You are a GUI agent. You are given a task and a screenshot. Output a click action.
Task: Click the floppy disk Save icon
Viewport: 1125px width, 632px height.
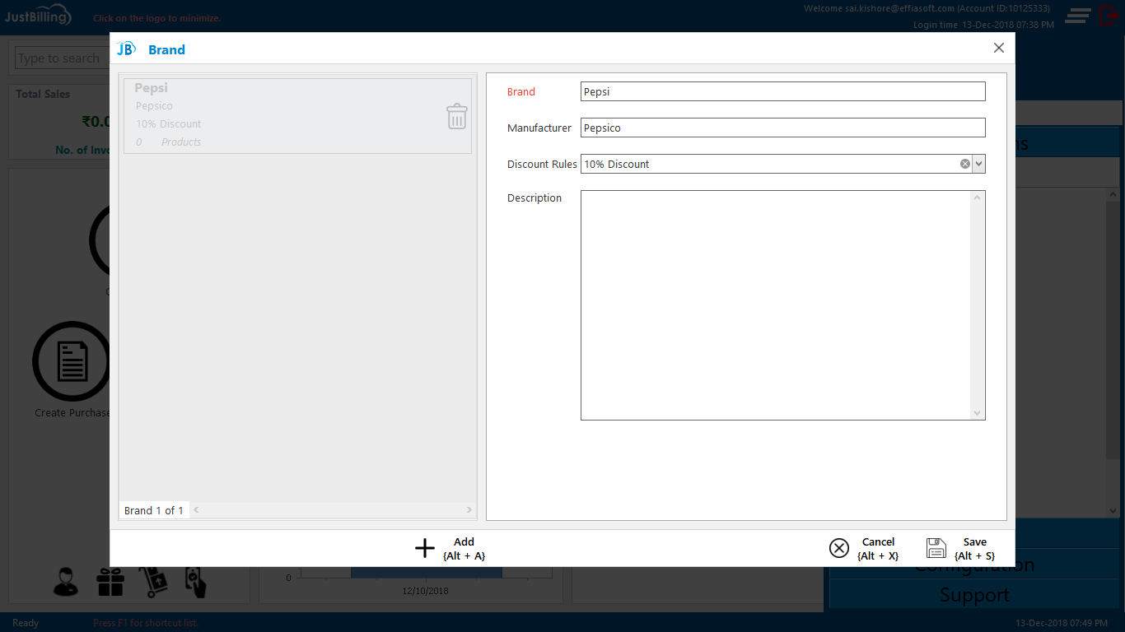point(936,548)
